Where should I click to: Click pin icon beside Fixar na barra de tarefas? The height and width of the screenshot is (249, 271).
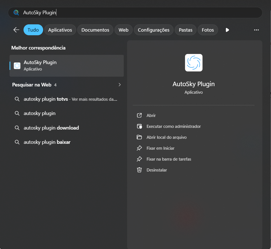(x=139, y=159)
